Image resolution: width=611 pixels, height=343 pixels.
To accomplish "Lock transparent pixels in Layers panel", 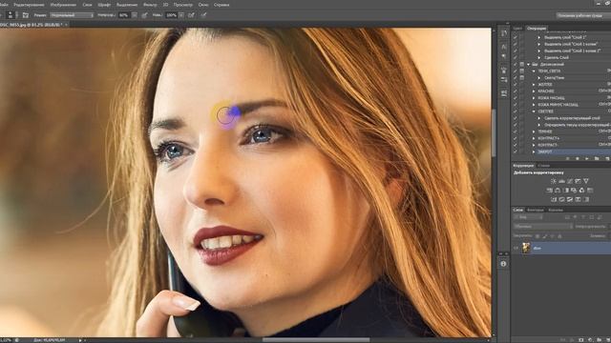I will tap(537, 236).
